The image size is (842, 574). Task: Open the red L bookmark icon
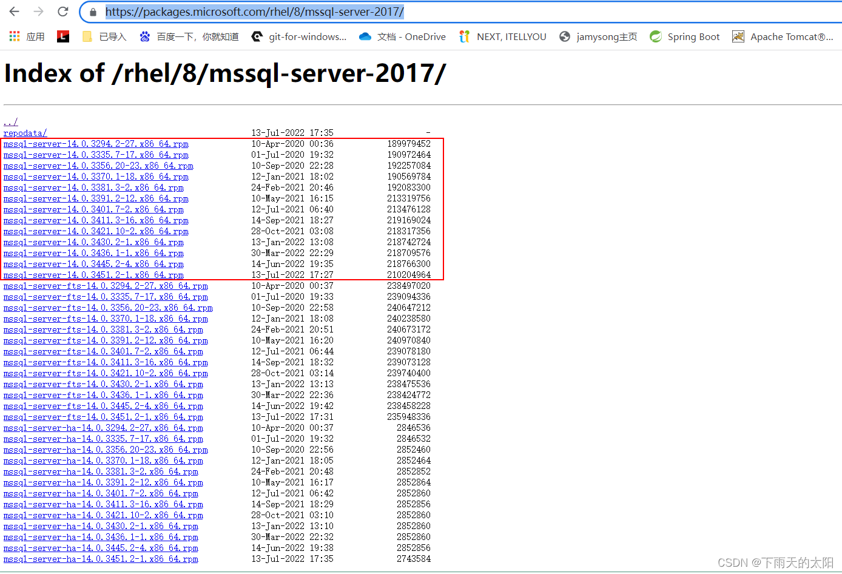pyautogui.click(x=63, y=37)
